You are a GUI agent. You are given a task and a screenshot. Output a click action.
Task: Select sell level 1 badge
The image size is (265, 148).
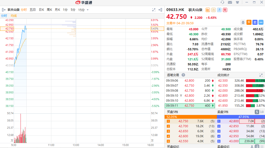click(219, 121)
